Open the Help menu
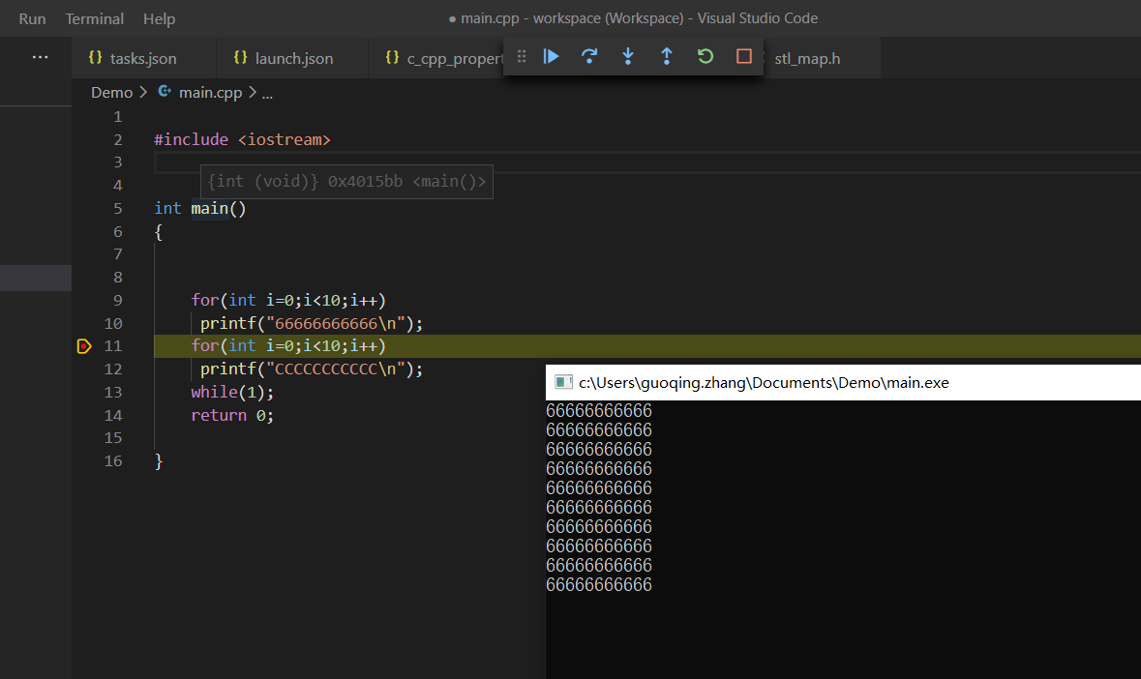 160,19
